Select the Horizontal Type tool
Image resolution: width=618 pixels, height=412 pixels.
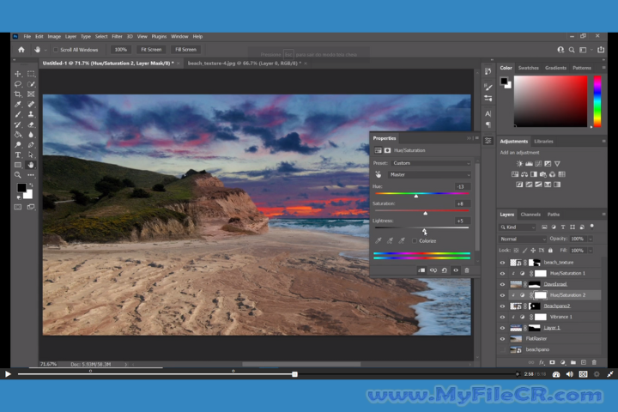(x=18, y=155)
